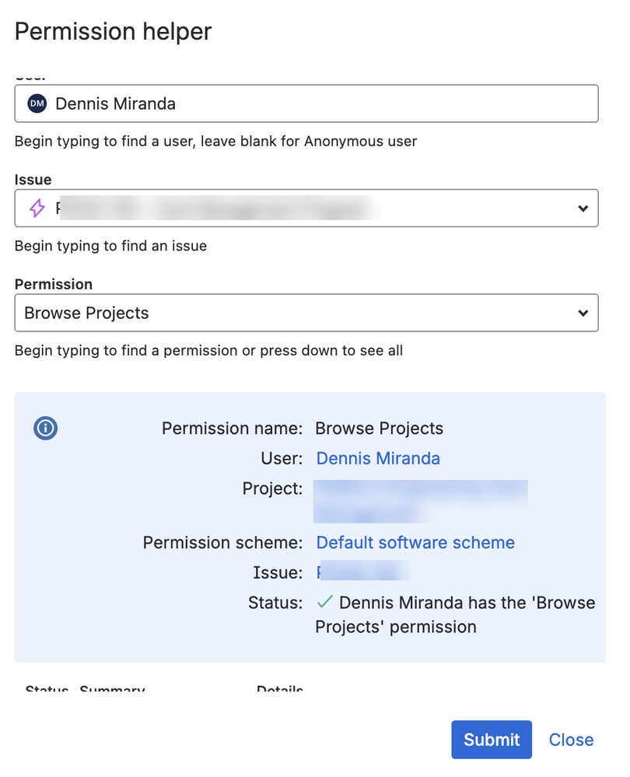Open the Default software scheme link
Viewport: 630px width, 777px height.
[415, 542]
